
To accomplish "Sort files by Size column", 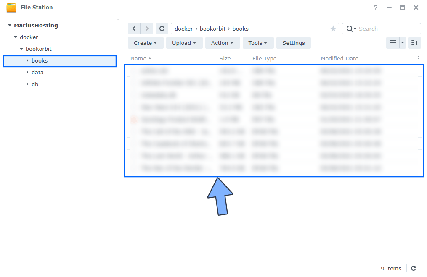I will pos(233,58).
